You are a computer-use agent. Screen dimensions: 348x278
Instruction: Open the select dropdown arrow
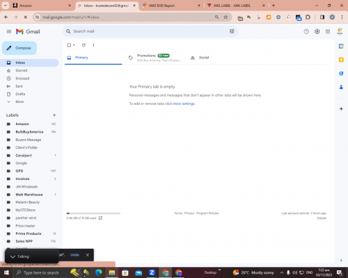(74, 45)
